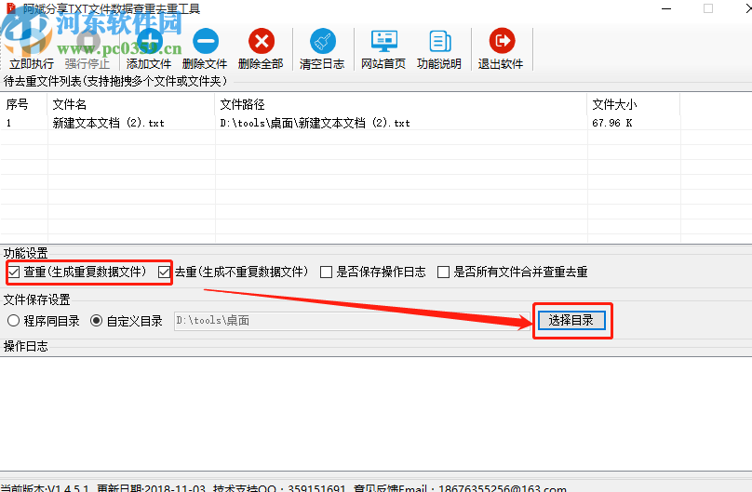Click row number 1 cell
This screenshot has height=492, width=752.
click(8, 123)
